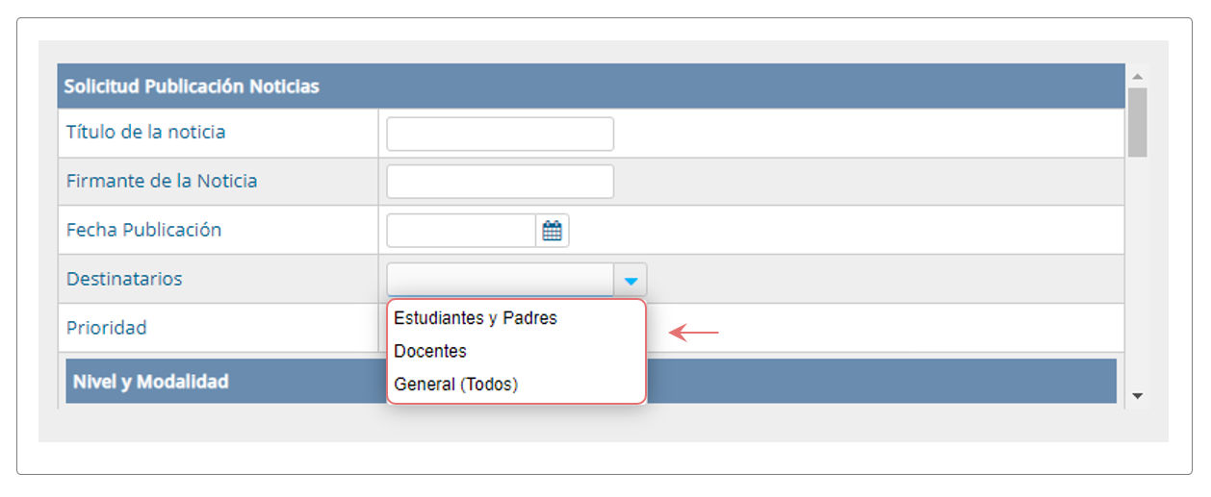This screenshot has height=497, width=1211.
Task: Click Firmante de la Noticia input
Action: (x=501, y=182)
